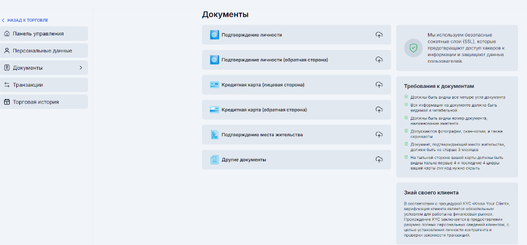
Task: Click the Подтверждение личности (обратная сторона) row
Action: point(297,60)
